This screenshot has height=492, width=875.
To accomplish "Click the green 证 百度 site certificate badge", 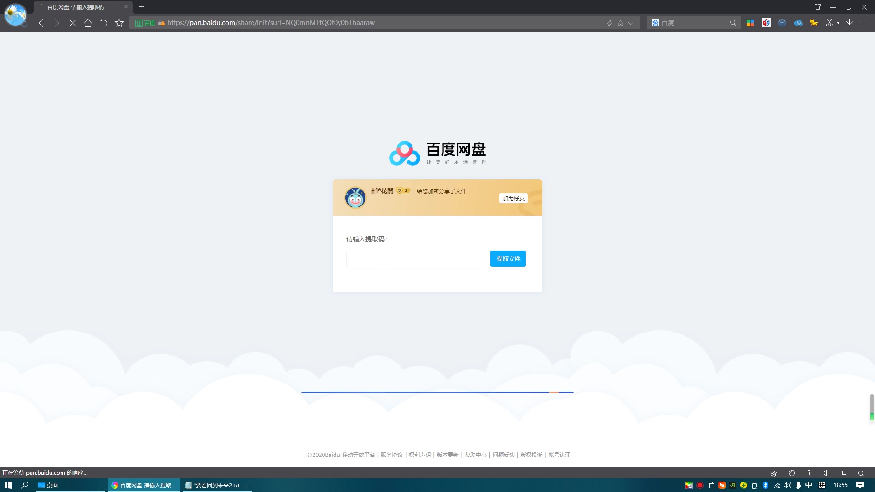I will [x=145, y=23].
